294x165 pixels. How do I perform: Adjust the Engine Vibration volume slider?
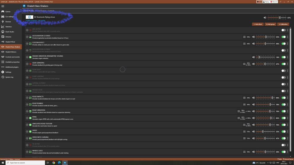pyautogui.click(x=265, y=57)
